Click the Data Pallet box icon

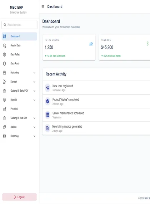(4, 54)
